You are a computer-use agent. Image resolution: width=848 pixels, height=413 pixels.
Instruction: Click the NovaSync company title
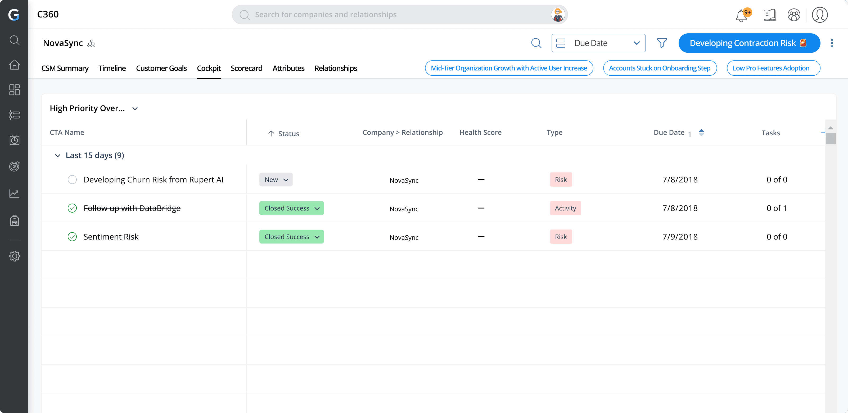[x=63, y=43]
